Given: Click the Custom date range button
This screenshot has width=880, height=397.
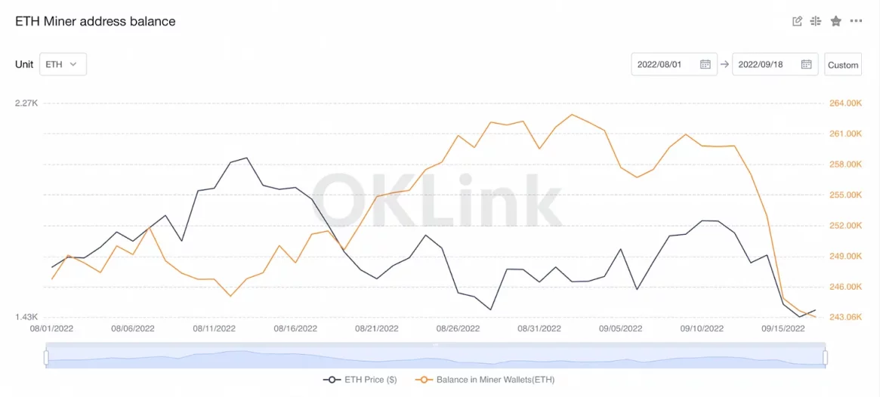Looking at the screenshot, I should (843, 65).
